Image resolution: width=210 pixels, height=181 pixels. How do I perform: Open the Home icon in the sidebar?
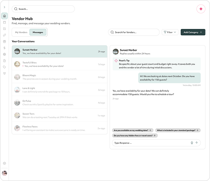coord(5,16)
